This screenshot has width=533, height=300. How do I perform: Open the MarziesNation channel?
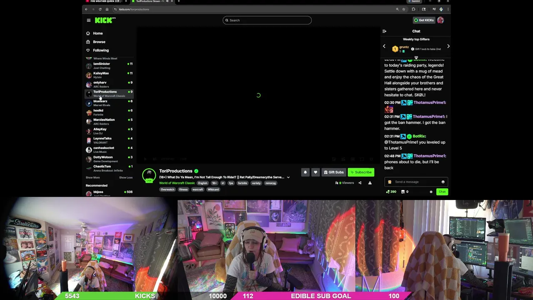coord(109,121)
